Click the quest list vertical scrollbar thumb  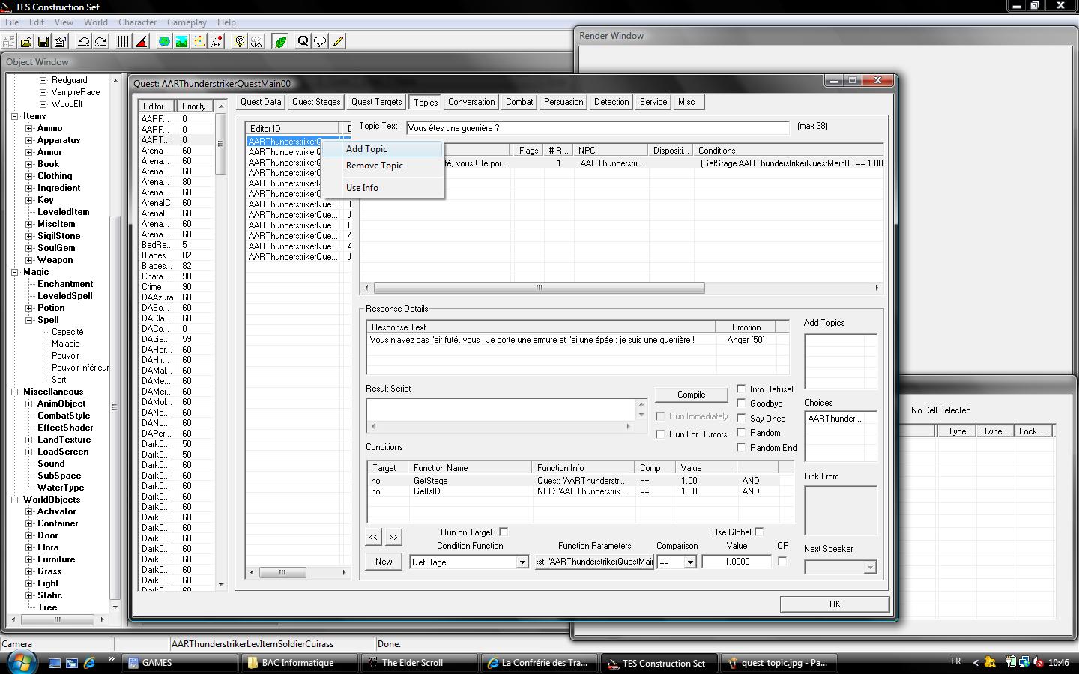coord(220,144)
